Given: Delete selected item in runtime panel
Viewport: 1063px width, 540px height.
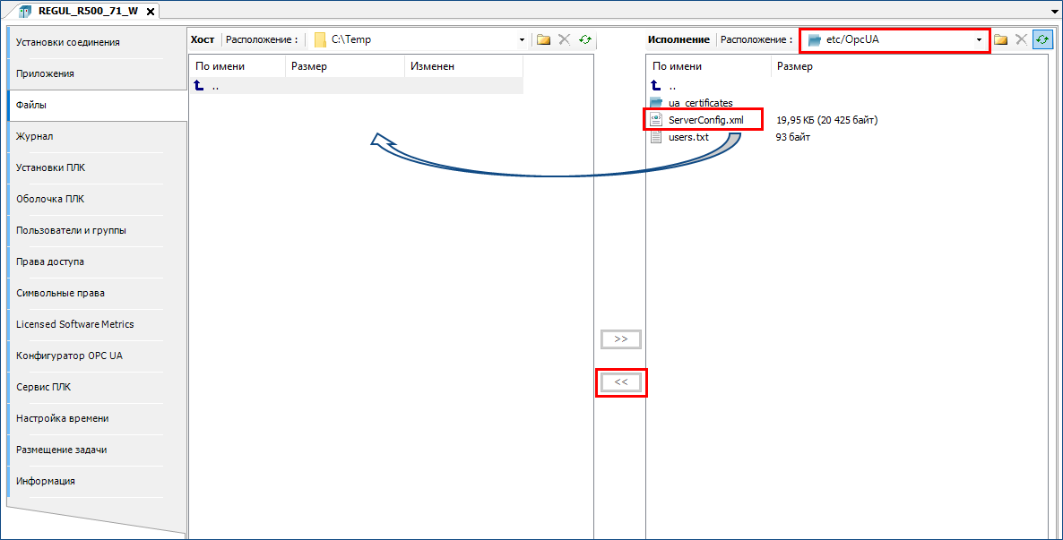Looking at the screenshot, I should [x=1022, y=39].
